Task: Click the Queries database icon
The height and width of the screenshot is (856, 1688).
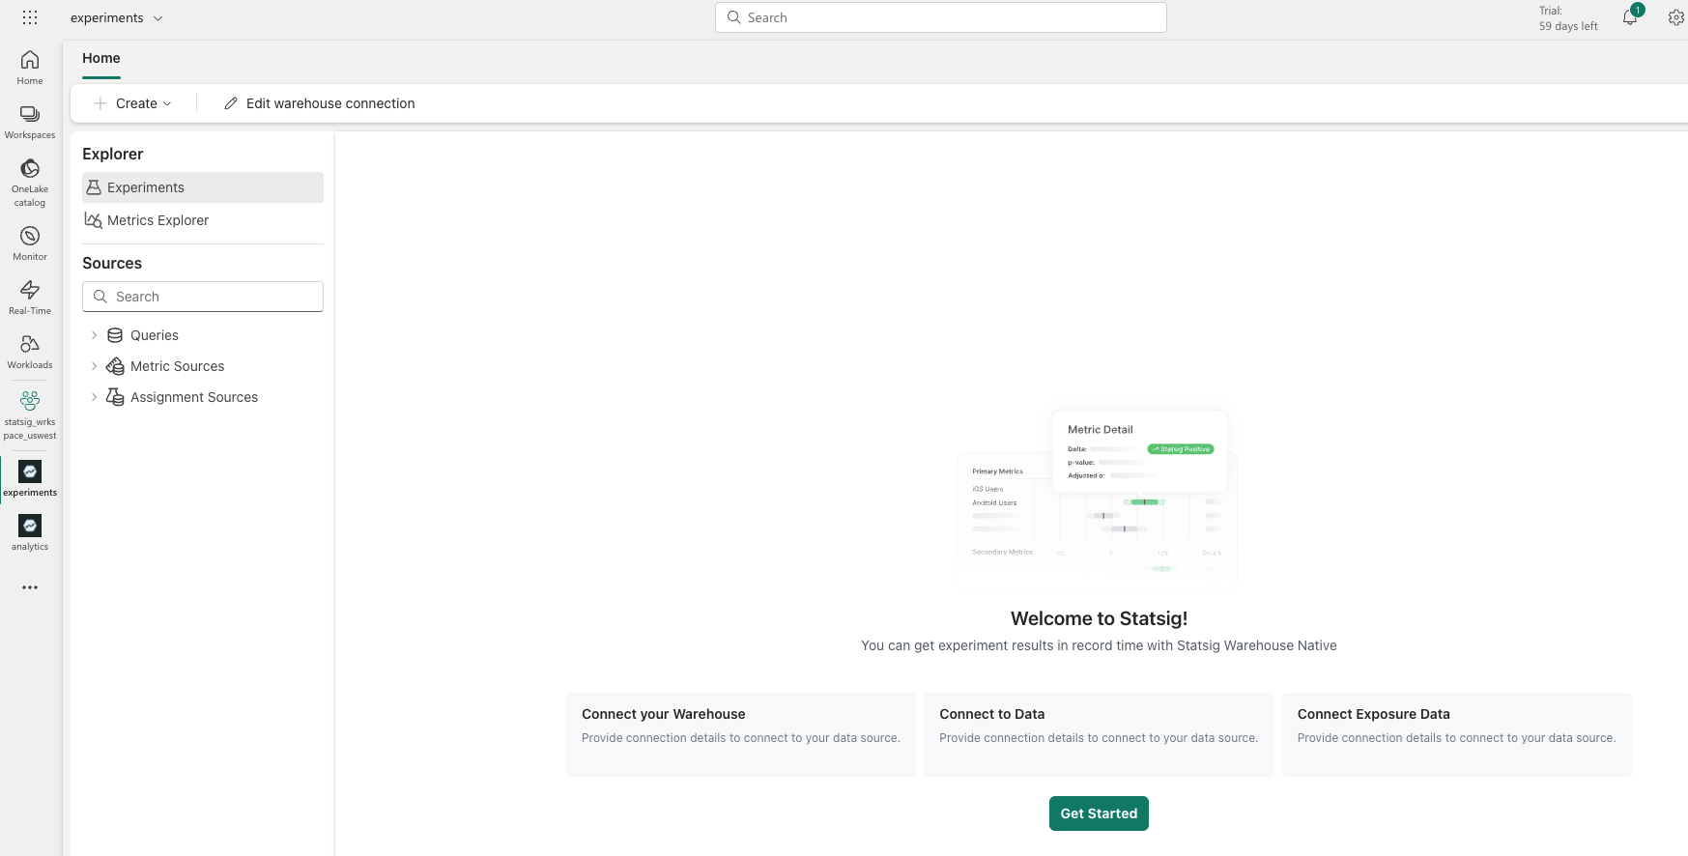Action: (x=115, y=335)
